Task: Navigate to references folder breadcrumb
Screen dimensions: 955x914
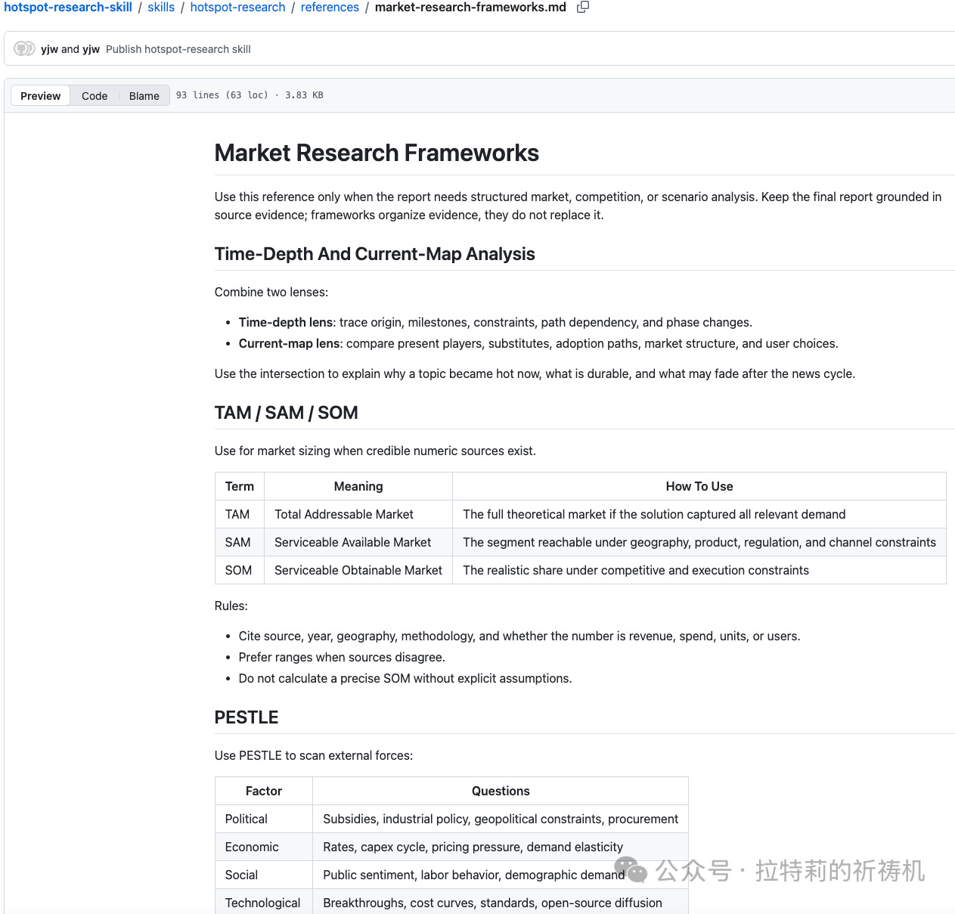Action: [x=330, y=8]
